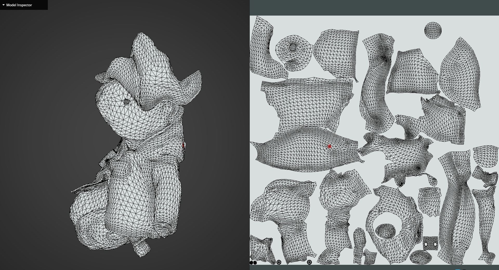
Task: Select the circular UV island in the top-right corner
Action: [433, 31]
